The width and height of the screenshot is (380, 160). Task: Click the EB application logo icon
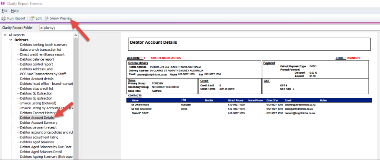(x=3, y=3)
